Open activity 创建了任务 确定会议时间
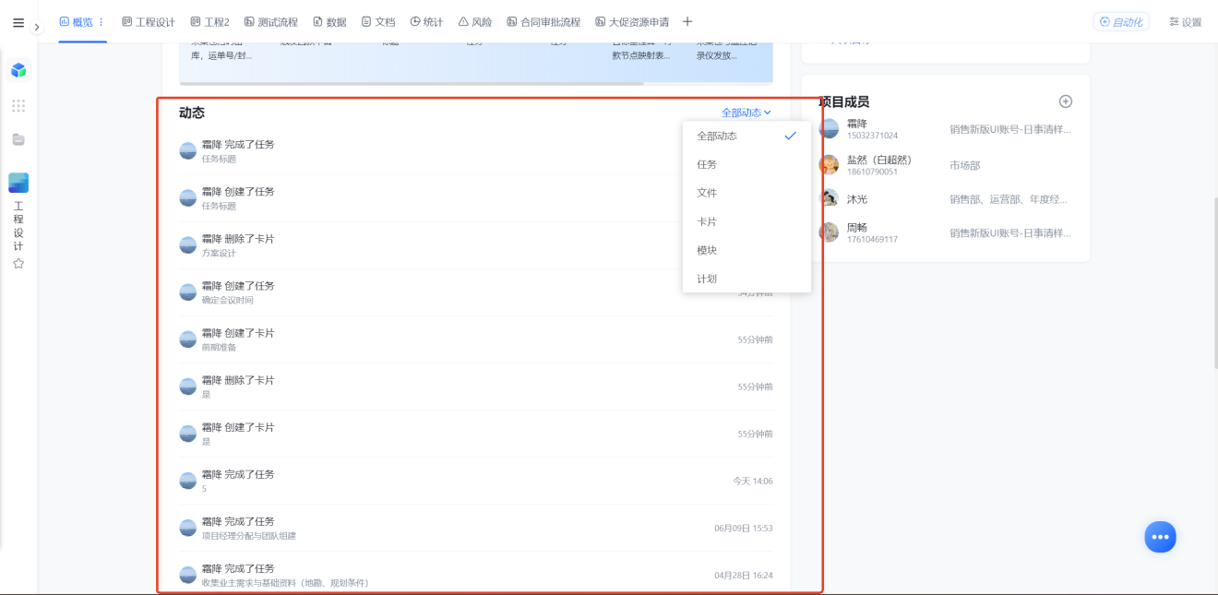The height and width of the screenshot is (595, 1218). [476, 292]
